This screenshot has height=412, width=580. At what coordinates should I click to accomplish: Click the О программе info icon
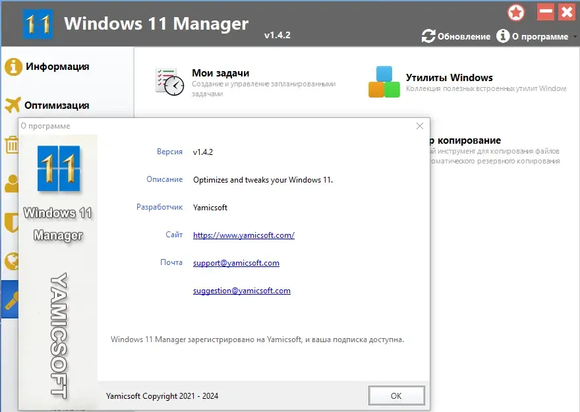(x=503, y=36)
